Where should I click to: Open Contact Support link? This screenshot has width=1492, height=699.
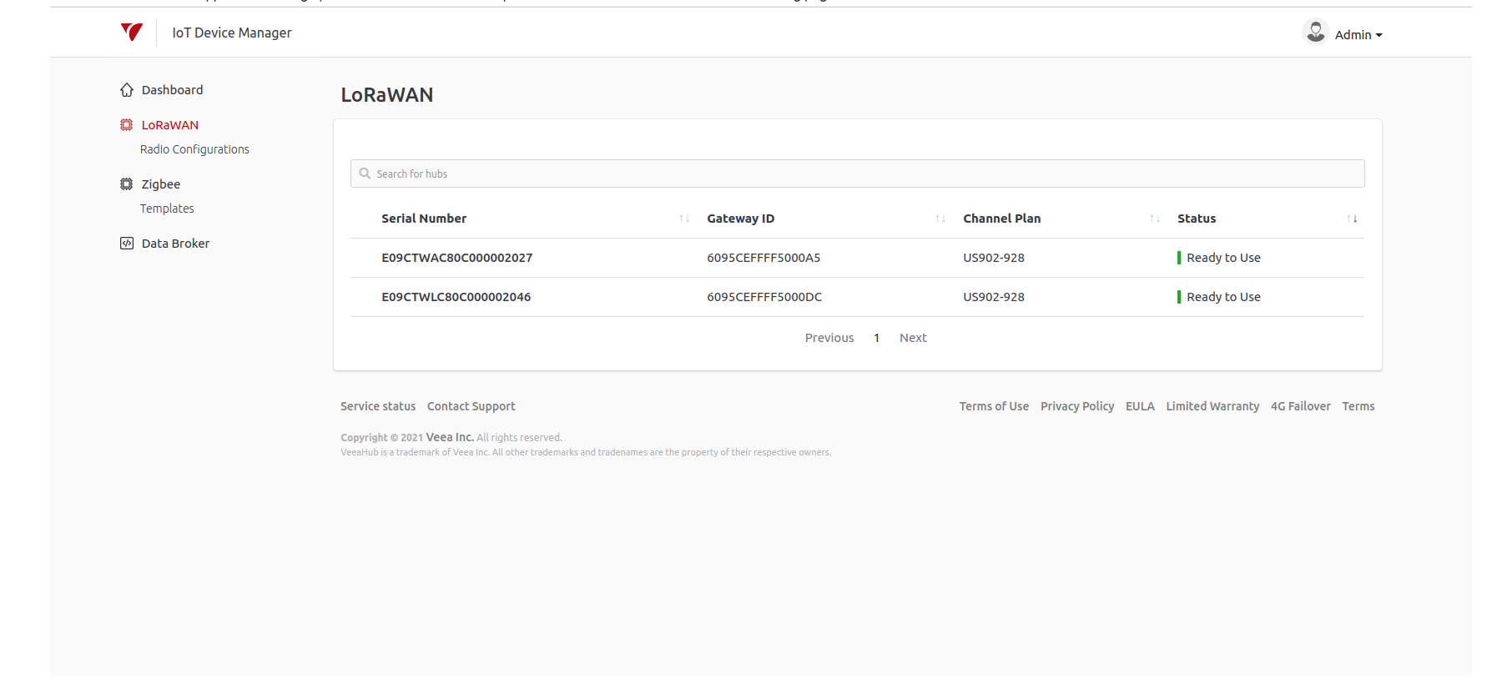471,406
